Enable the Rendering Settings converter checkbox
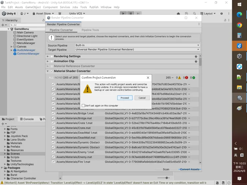The height and width of the screenshot is (185, 247). click(x=52, y=56)
